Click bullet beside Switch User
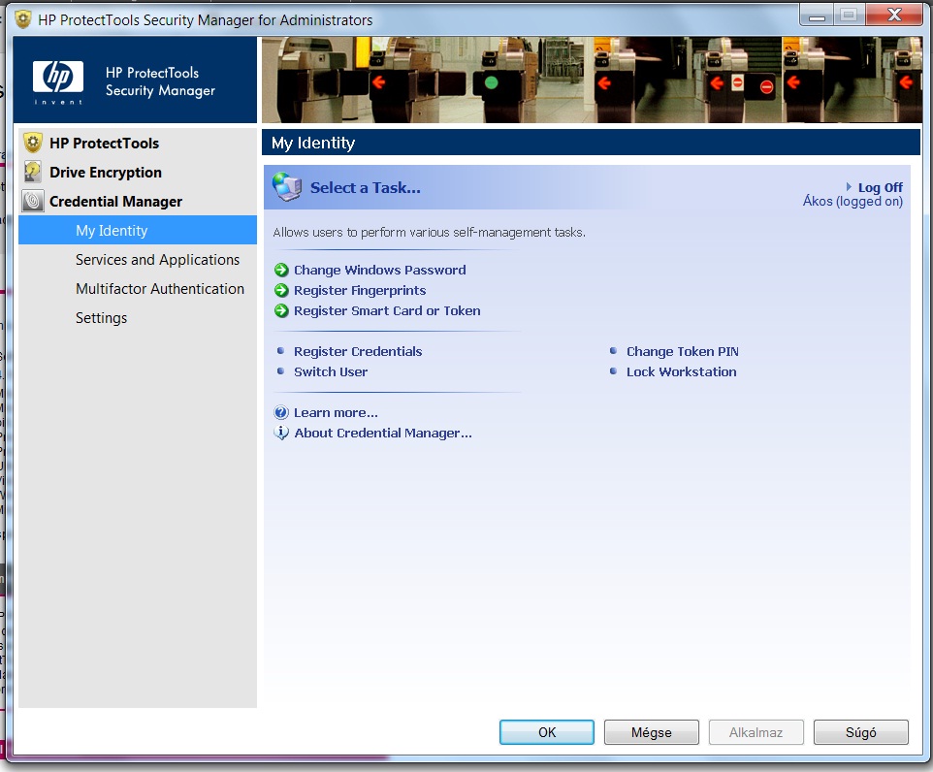 (x=281, y=371)
